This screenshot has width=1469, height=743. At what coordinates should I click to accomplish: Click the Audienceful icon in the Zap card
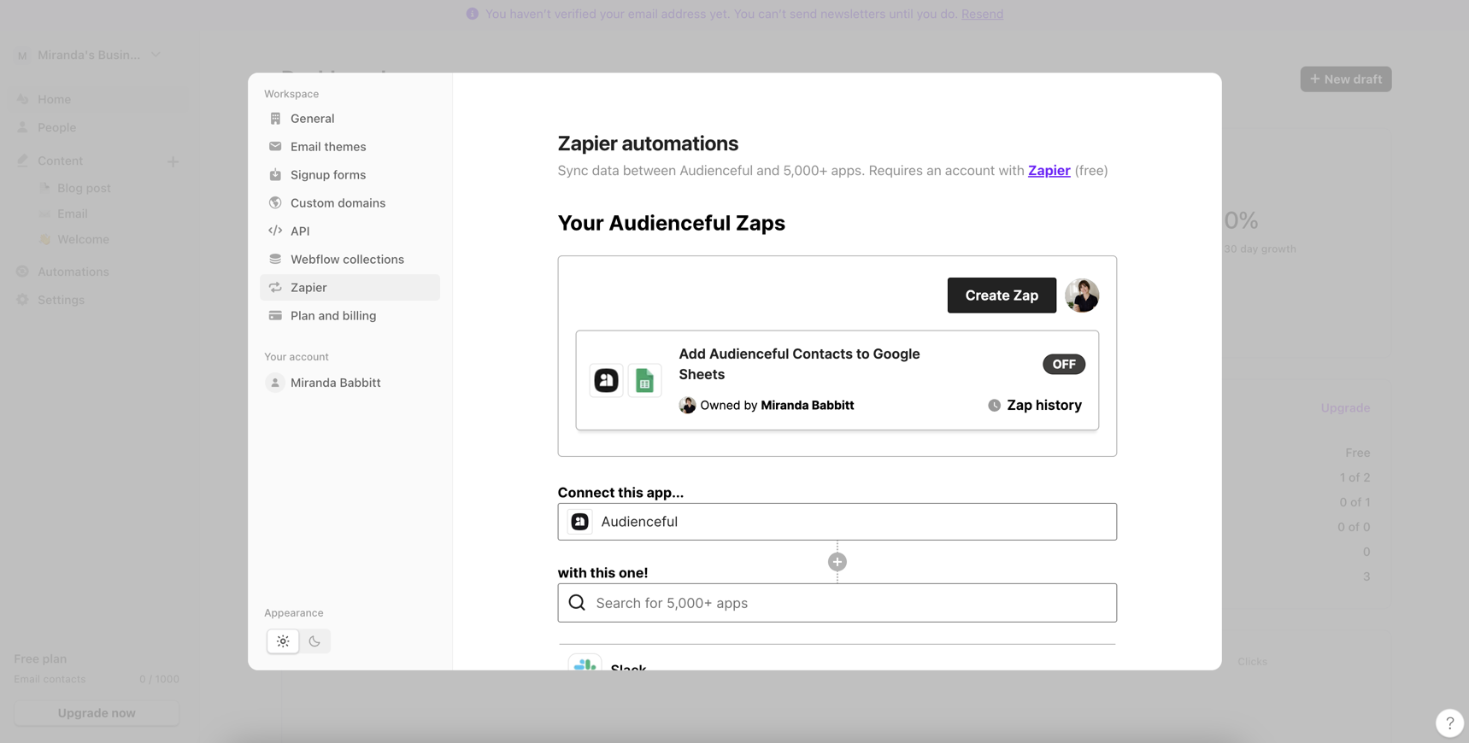coord(606,380)
